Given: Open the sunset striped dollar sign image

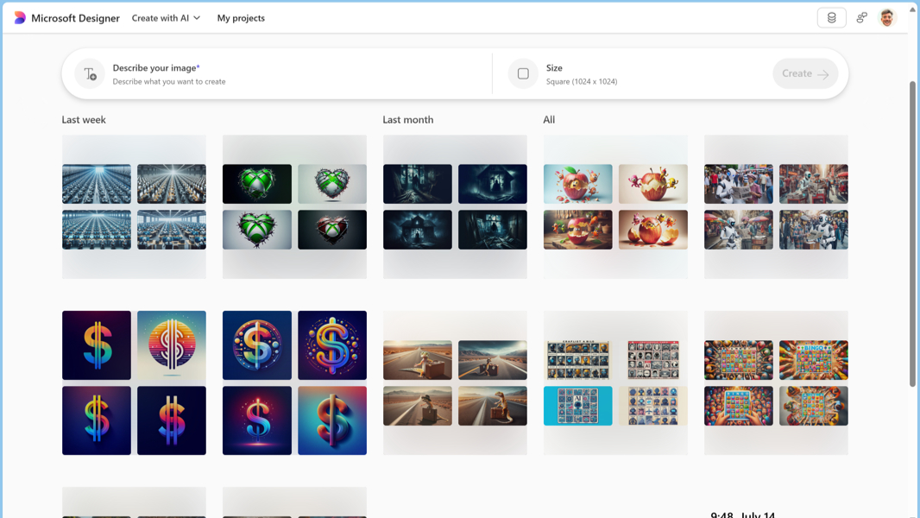Looking at the screenshot, I should [x=172, y=345].
